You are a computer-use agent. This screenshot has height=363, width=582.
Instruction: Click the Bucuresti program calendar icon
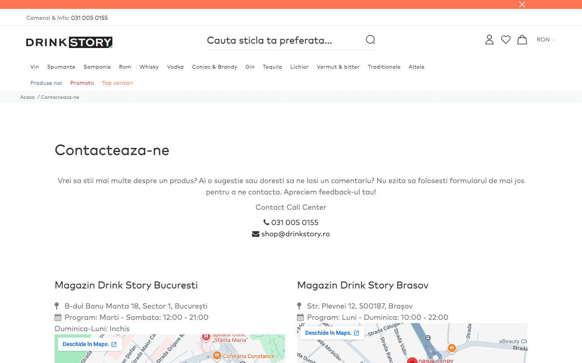pyautogui.click(x=58, y=317)
